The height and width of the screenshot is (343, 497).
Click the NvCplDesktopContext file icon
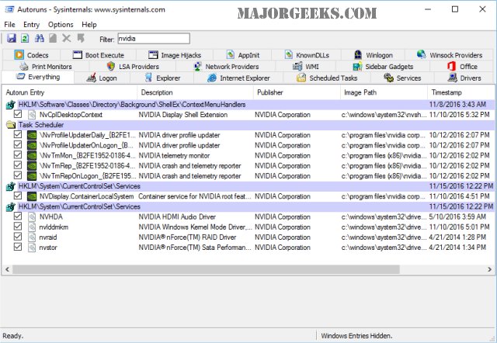coord(32,115)
